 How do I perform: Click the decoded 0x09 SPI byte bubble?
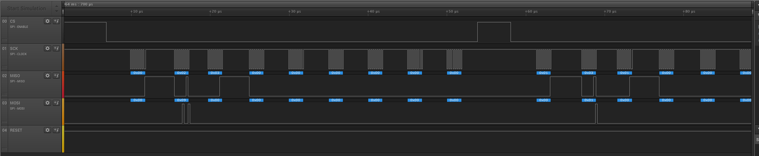click(182, 100)
